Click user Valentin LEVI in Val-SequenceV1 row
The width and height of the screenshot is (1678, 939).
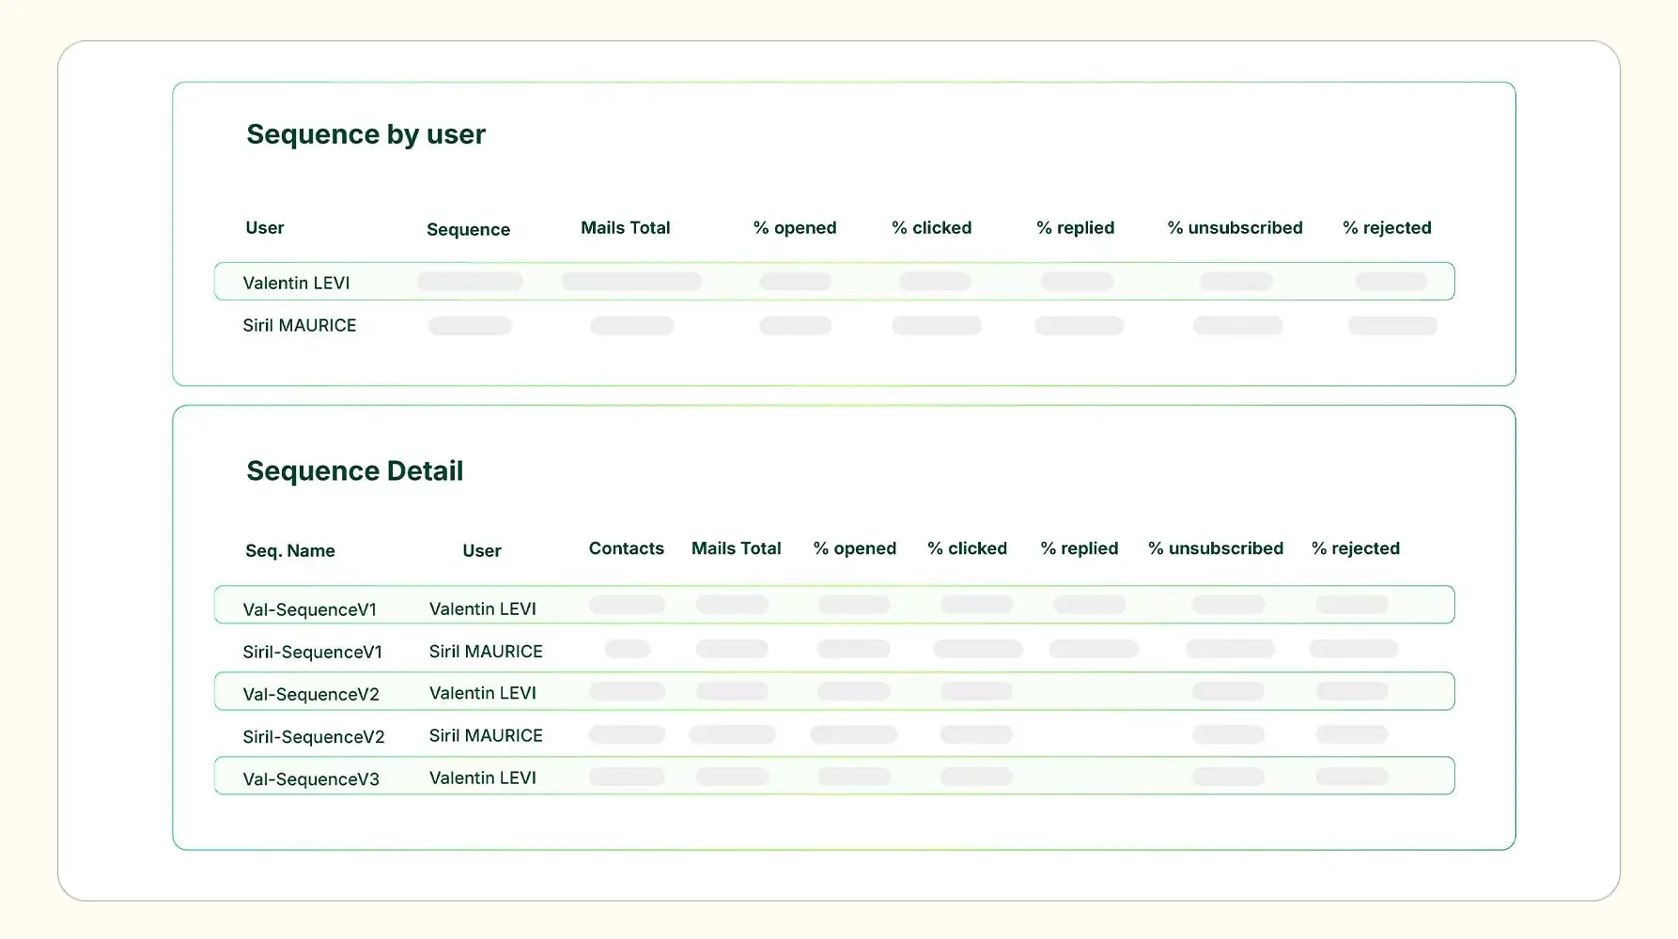click(x=482, y=608)
